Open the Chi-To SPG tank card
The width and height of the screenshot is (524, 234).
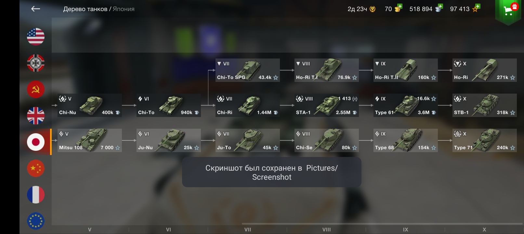pos(248,70)
